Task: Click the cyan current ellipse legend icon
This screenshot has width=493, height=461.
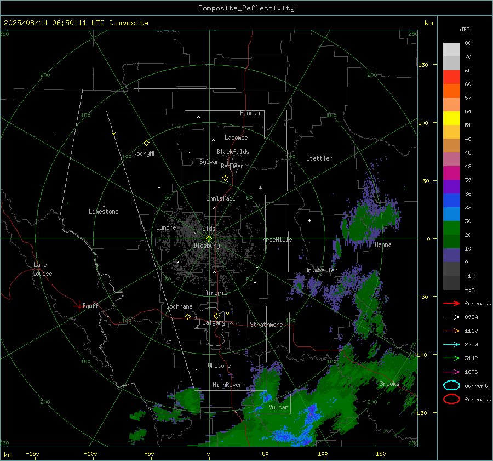Action: pos(451,385)
